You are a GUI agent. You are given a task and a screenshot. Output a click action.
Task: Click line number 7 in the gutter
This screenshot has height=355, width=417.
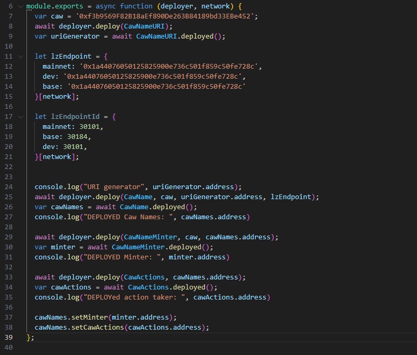click(11, 16)
